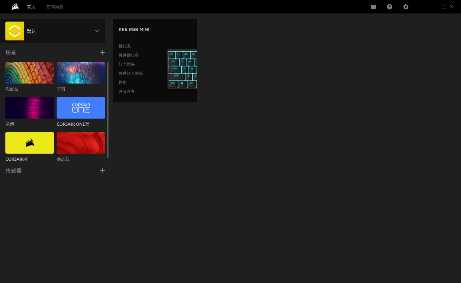Screen dimensions: 461x283
Task: Click the yellow default profile icon
Action: 15,31
